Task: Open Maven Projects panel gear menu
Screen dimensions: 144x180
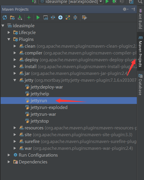Action: tap(126, 9)
